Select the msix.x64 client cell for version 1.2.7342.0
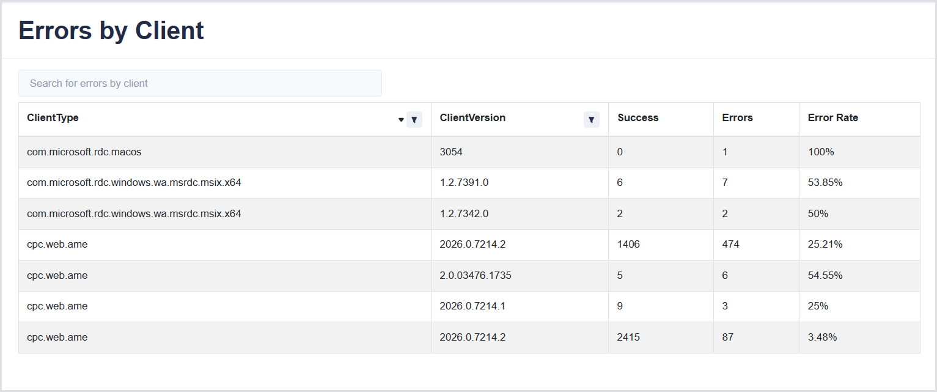The image size is (937, 392). click(225, 214)
